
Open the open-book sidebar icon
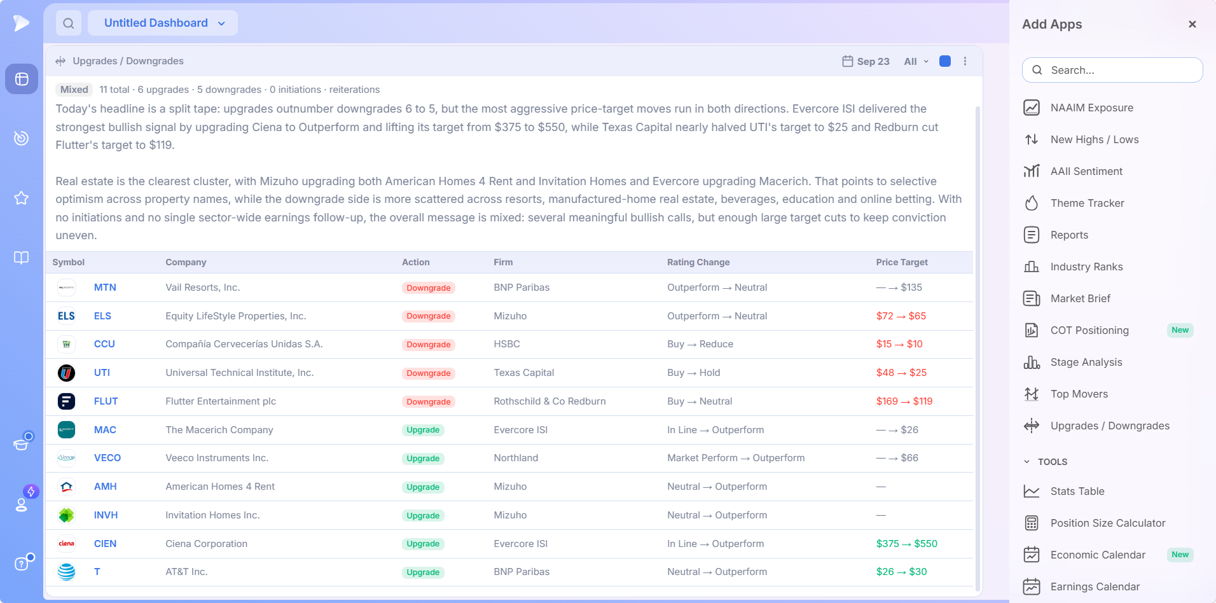(x=22, y=258)
